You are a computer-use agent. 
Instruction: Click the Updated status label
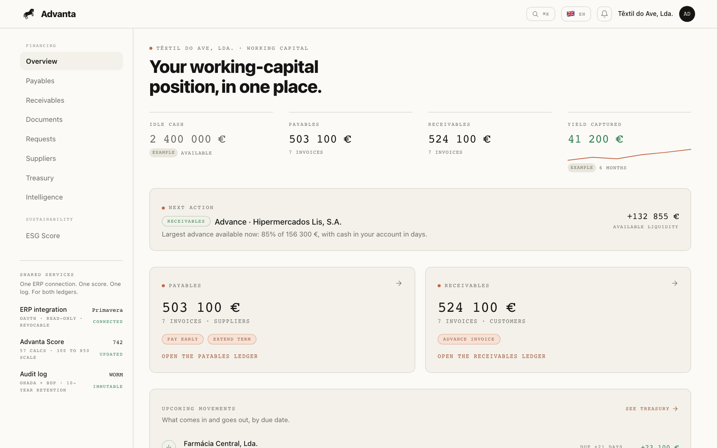pyautogui.click(x=111, y=354)
